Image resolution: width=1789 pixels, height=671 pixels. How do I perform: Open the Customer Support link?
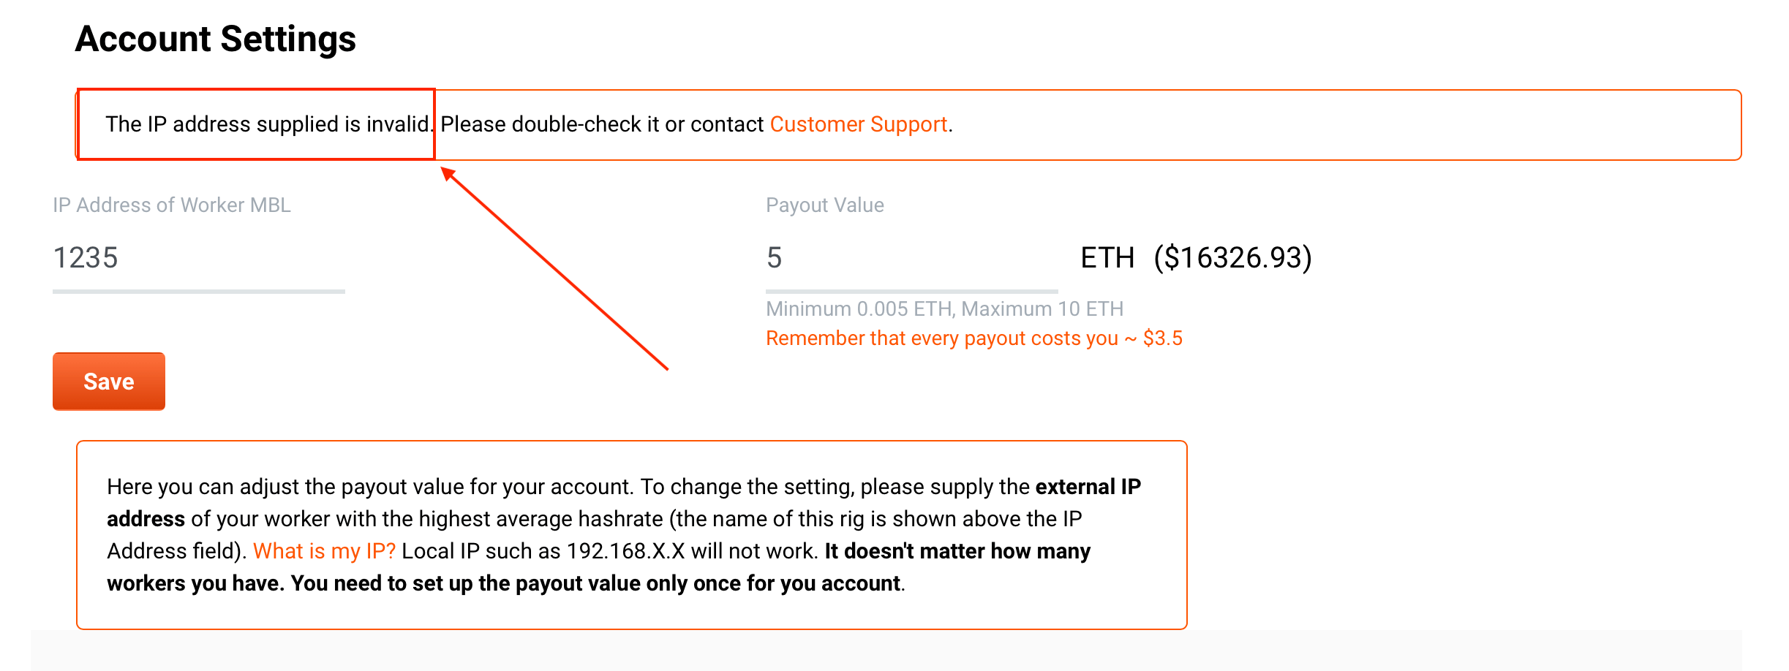(x=858, y=124)
